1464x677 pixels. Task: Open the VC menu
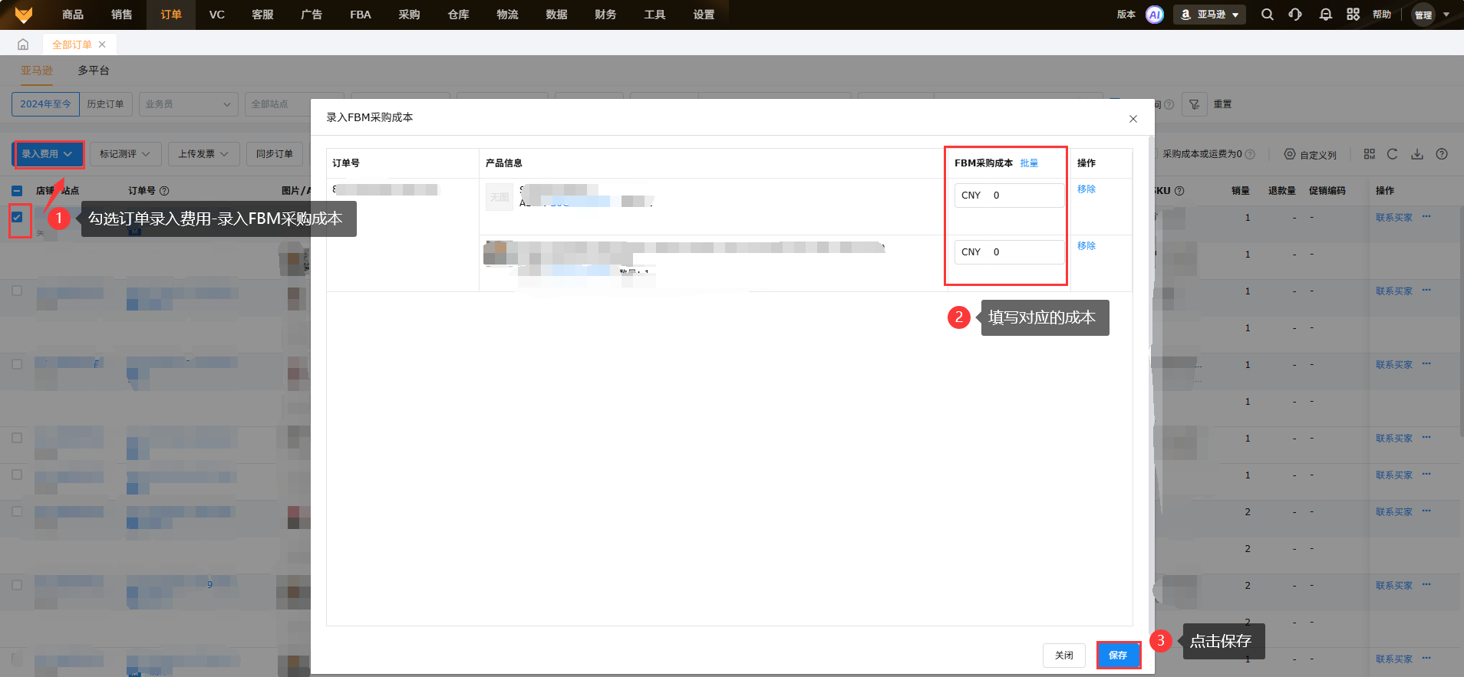[x=217, y=15]
